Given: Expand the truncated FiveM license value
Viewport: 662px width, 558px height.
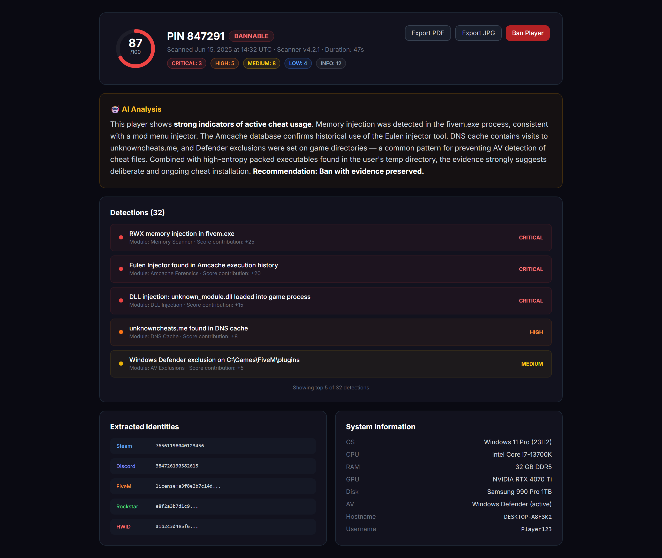Looking at the screenshot, I should (188, 486).
